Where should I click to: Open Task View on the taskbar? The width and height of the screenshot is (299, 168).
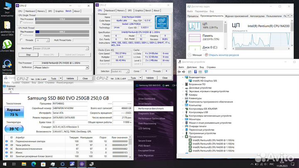click(14, 164)
